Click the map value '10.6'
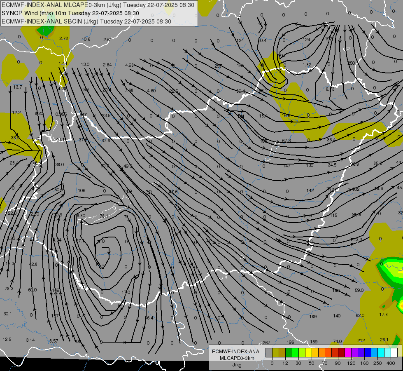Image resolution: width=403 pixels, height=371 pixels. (x=86, y=39)
